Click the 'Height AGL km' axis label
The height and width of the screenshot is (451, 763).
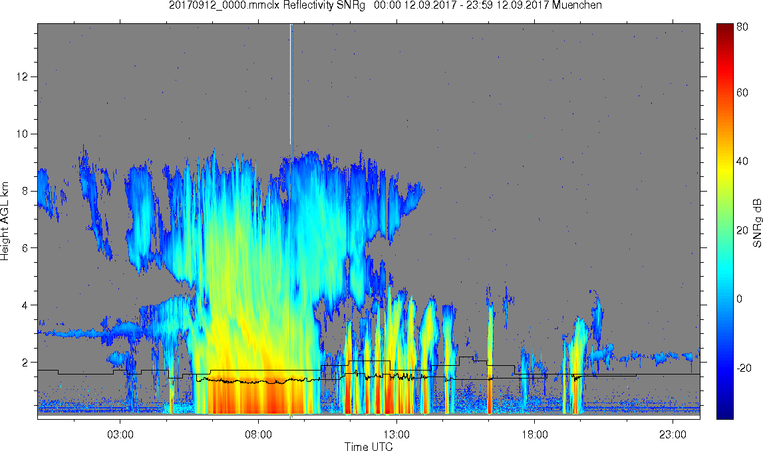(5, 222)
